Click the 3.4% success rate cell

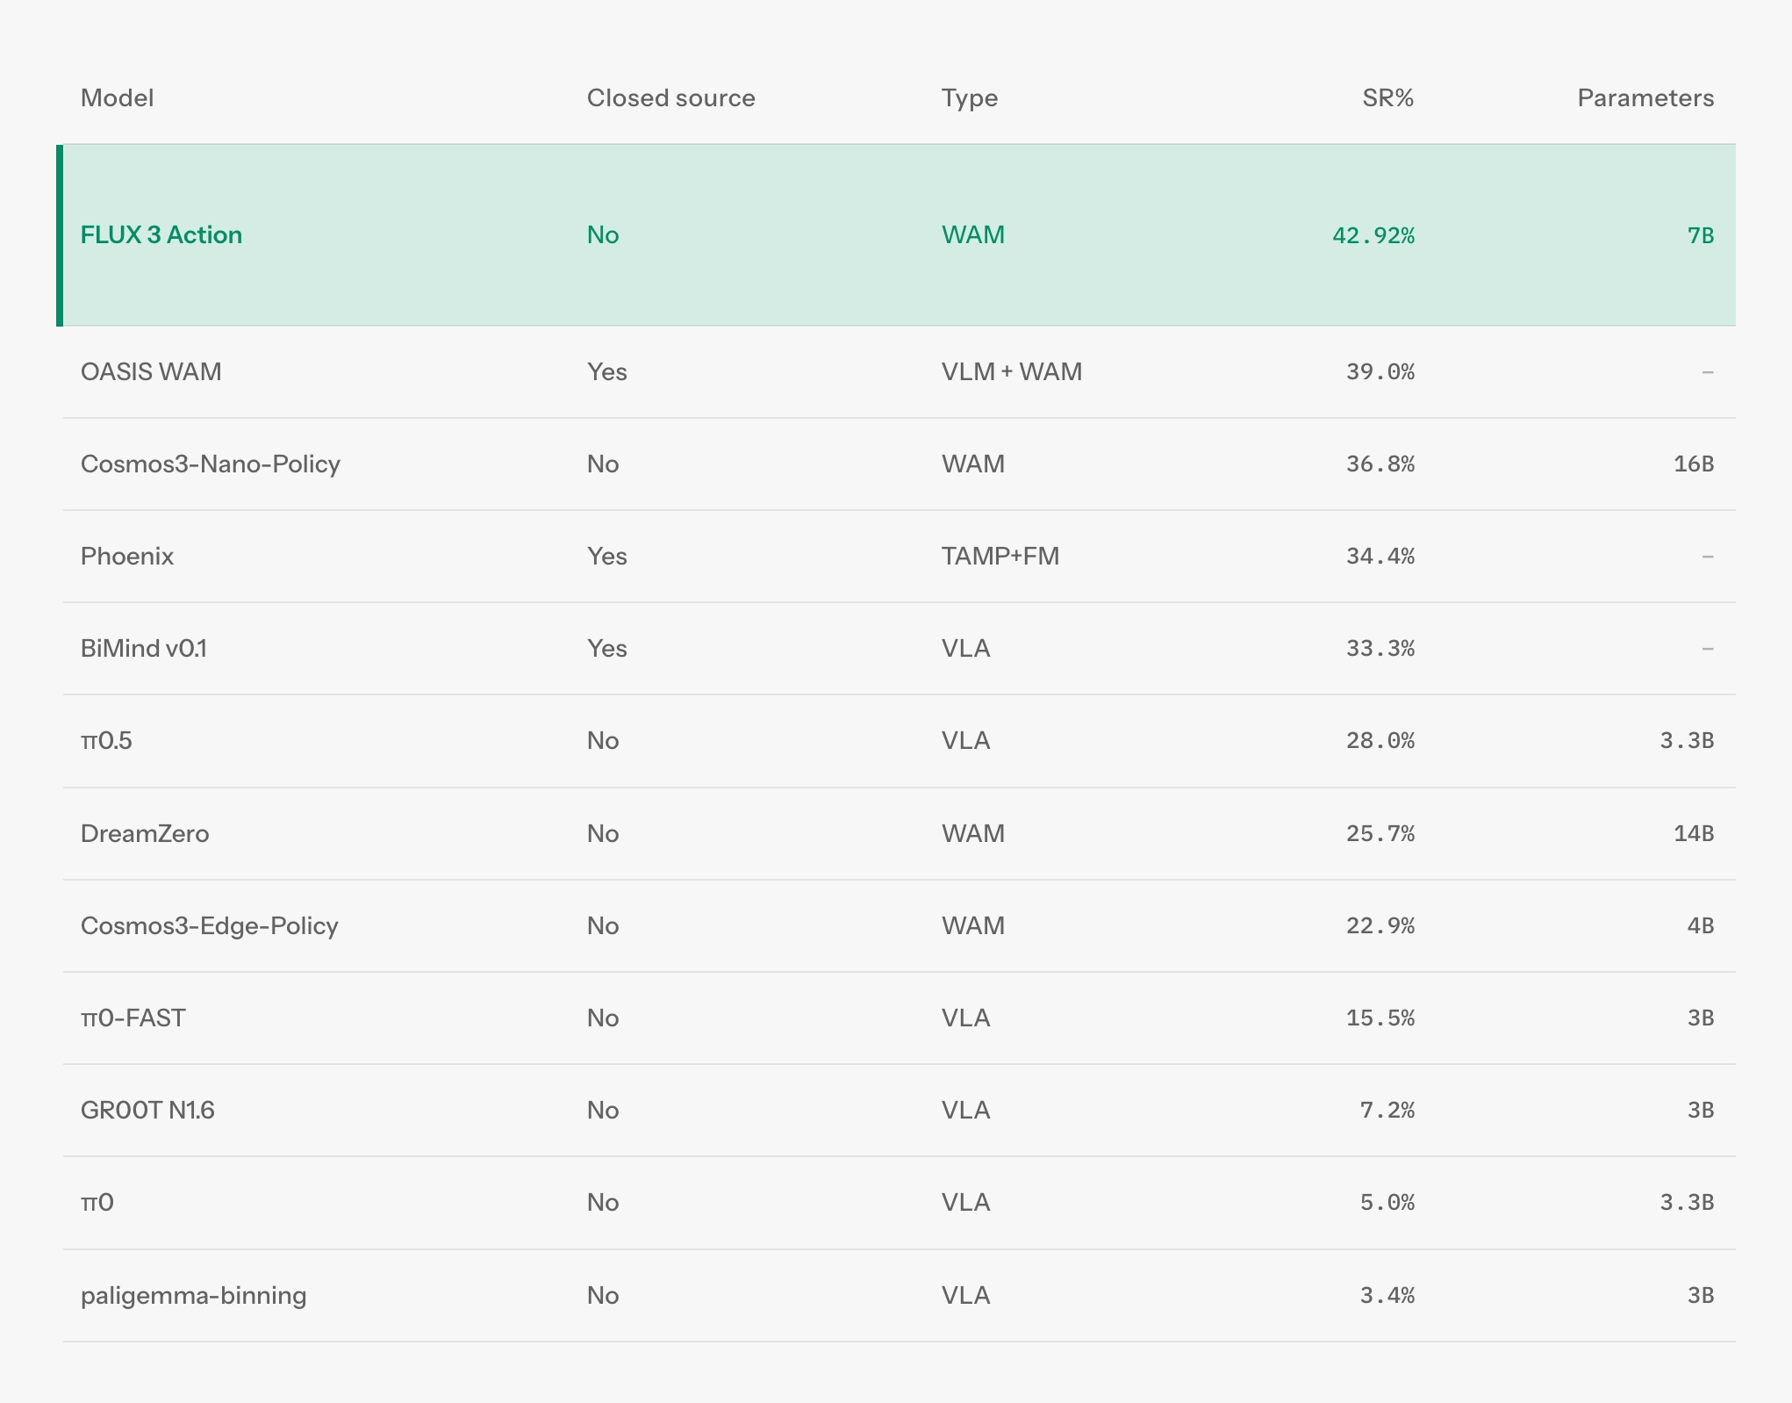pos(1387,1296)
